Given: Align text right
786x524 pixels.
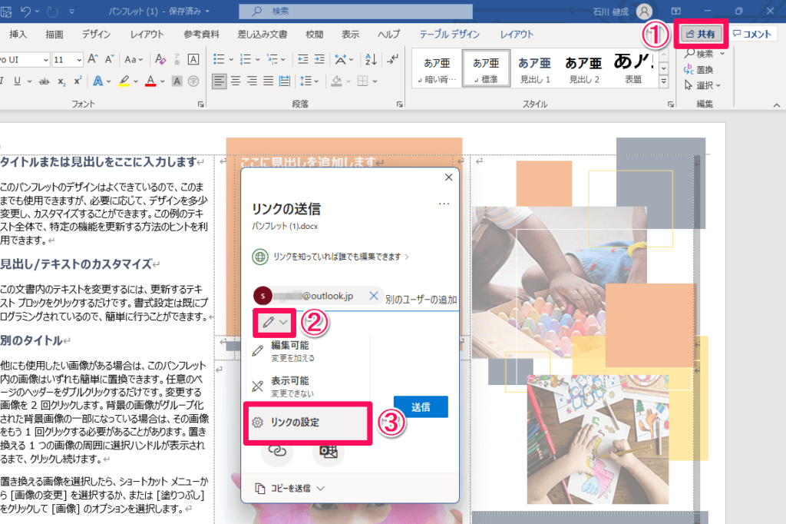Looking at the screenshot, I should point(252,81).
